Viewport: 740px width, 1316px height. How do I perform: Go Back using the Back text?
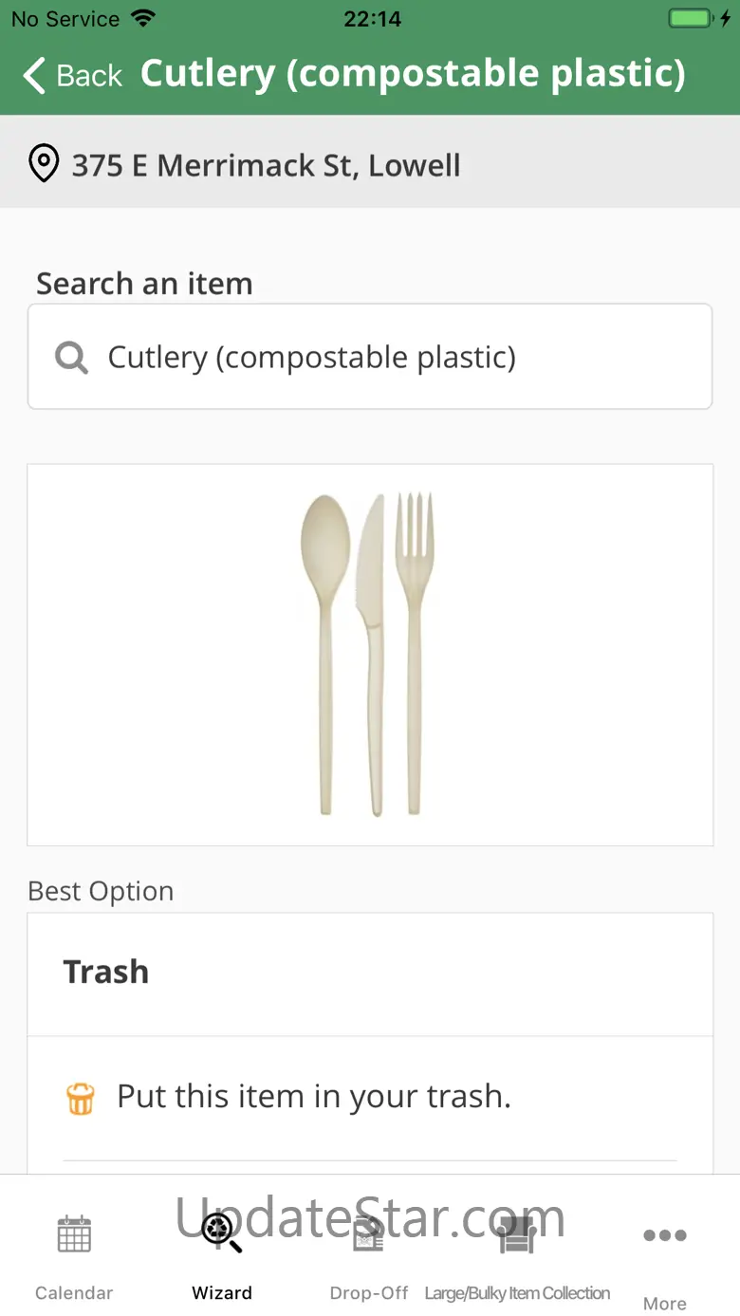coord(89,75)
